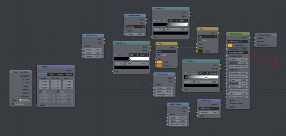Click the Transmission slider in Principled BSDF
The width and height of the screenshot is (286, 136).
pos(238,97)
